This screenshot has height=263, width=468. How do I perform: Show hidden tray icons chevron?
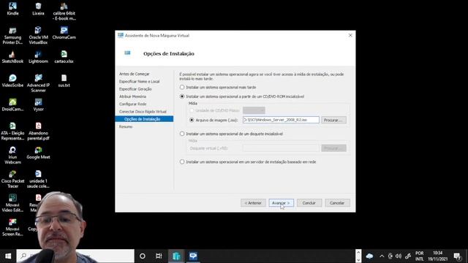click(x=382, y=256)
